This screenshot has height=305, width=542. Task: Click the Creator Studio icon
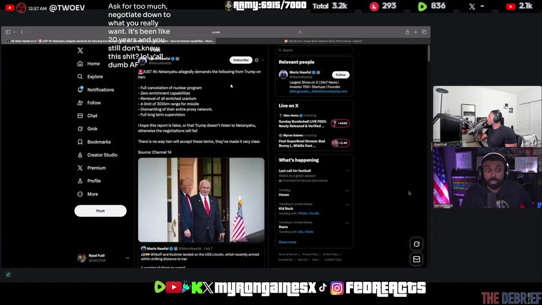[80, 155]
